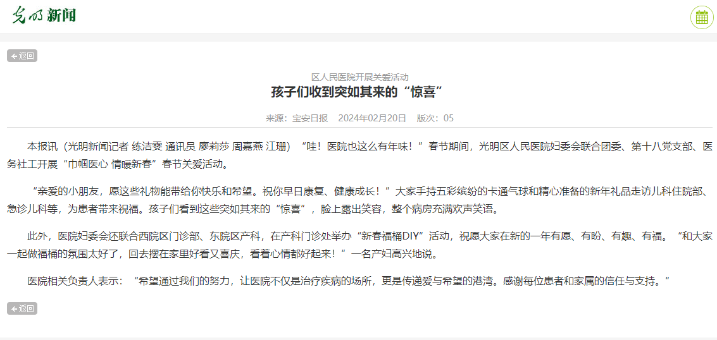
Task: Click the green 新闻 text in the logo
Action: click(61, 16)
